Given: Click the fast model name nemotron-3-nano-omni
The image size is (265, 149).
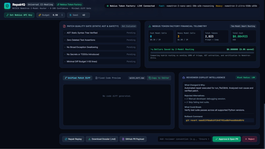Looking at the screenshot, I should [x=190, y=6].
